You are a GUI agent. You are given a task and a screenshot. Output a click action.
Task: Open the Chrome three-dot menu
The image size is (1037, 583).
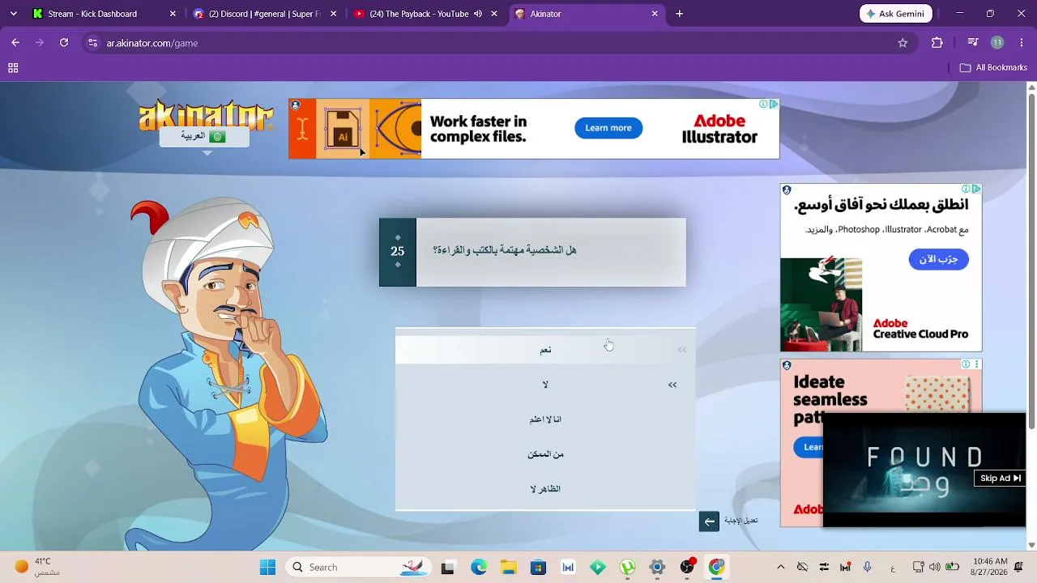(1022, 43)
